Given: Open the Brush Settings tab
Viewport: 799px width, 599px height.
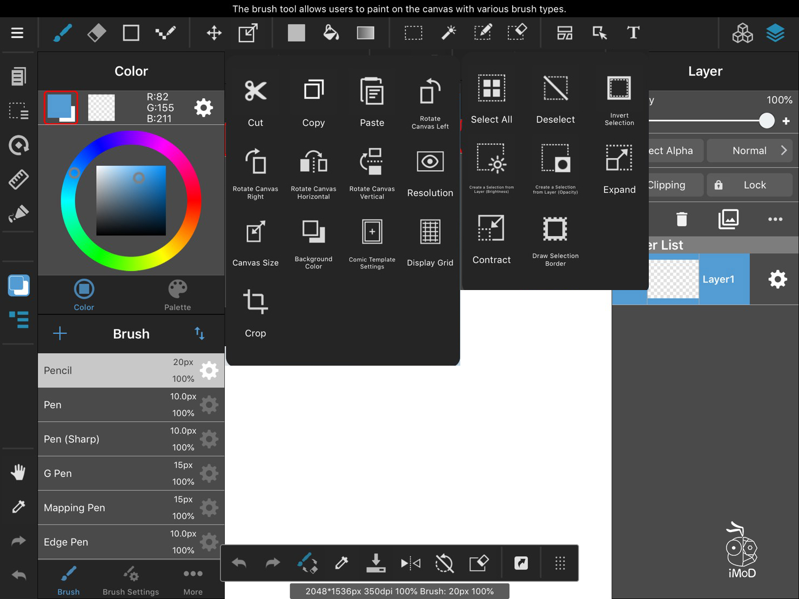Looking at the screenshot, I should (x=131, y=580).
